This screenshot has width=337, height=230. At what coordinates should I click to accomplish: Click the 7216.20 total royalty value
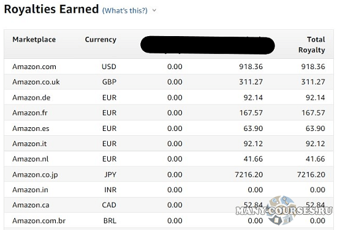[311, 174]
